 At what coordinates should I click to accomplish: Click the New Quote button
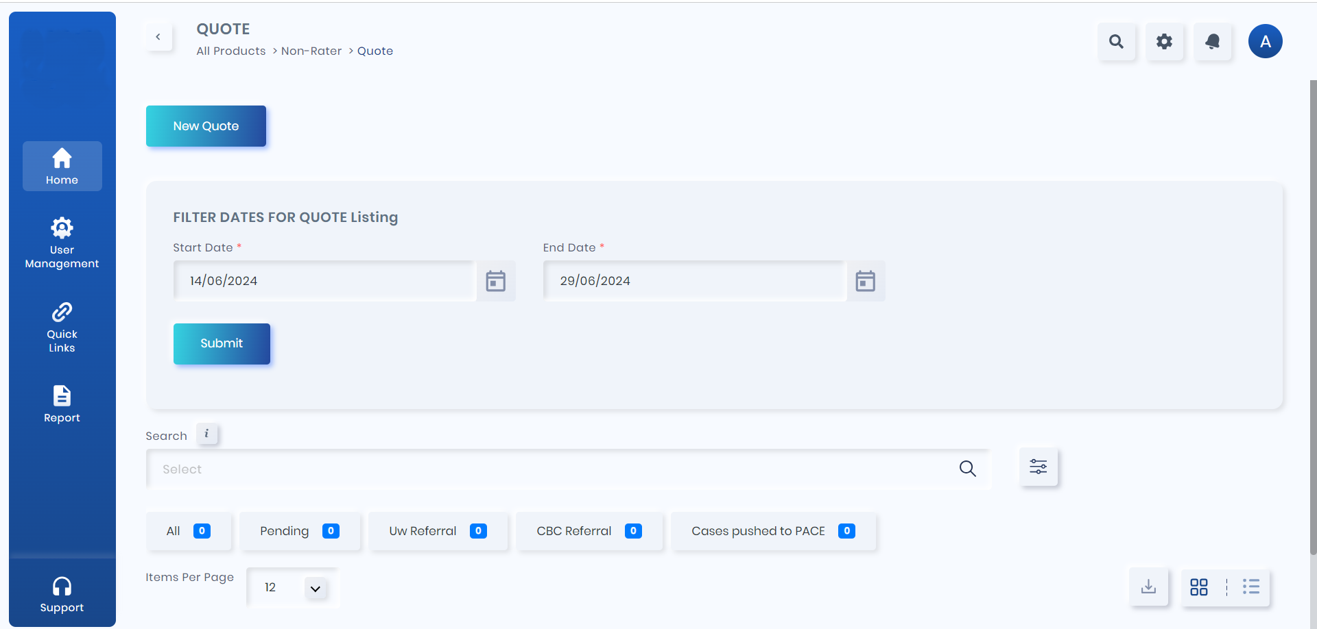pyautogui.click(x=206, y=126)
